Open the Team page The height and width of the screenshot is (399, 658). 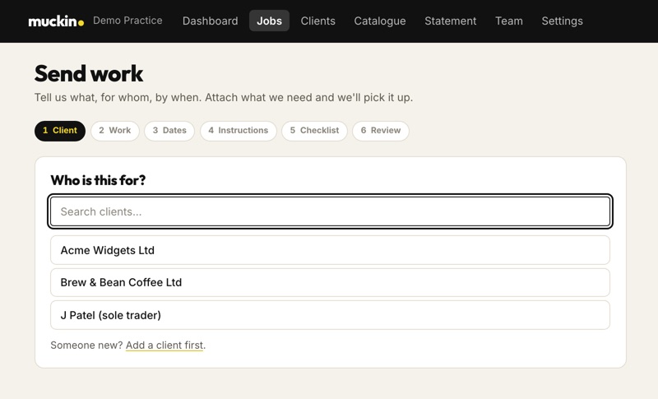click(x=509, y=21)
